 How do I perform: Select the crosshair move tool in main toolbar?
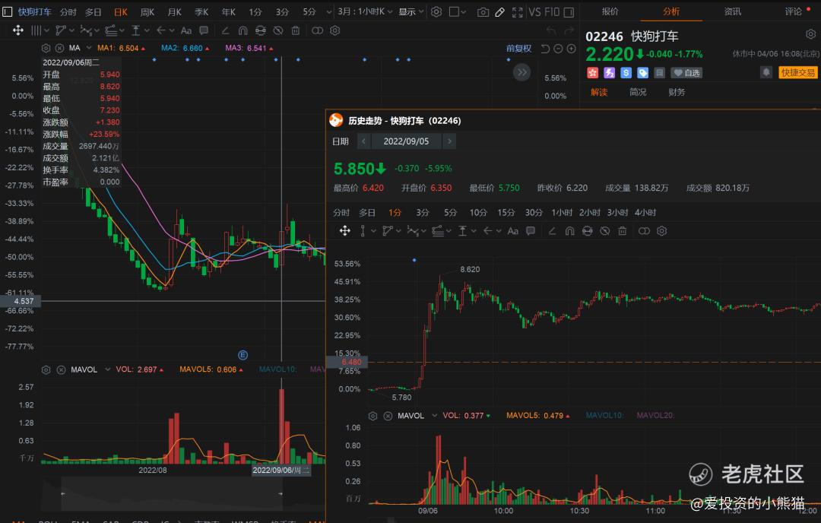point(17,30)
